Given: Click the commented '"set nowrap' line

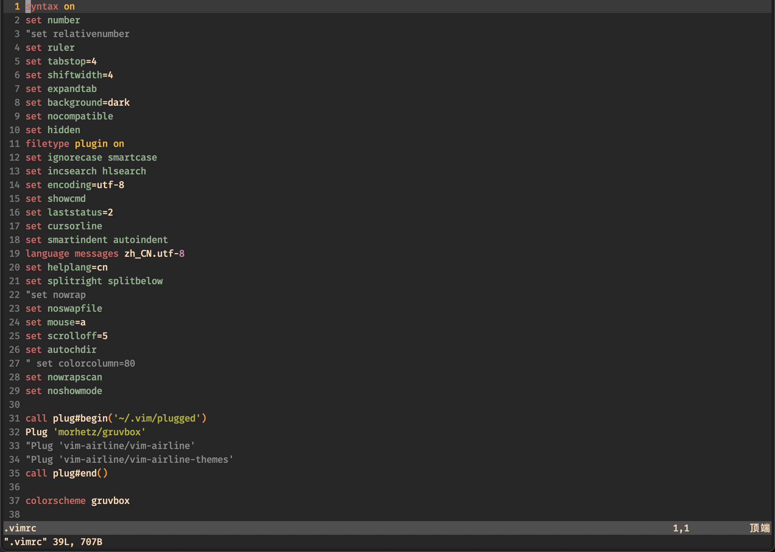Looking at the screenshot, I should [x=56, y=295].
